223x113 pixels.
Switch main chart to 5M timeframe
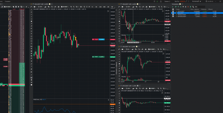(112, 7)
